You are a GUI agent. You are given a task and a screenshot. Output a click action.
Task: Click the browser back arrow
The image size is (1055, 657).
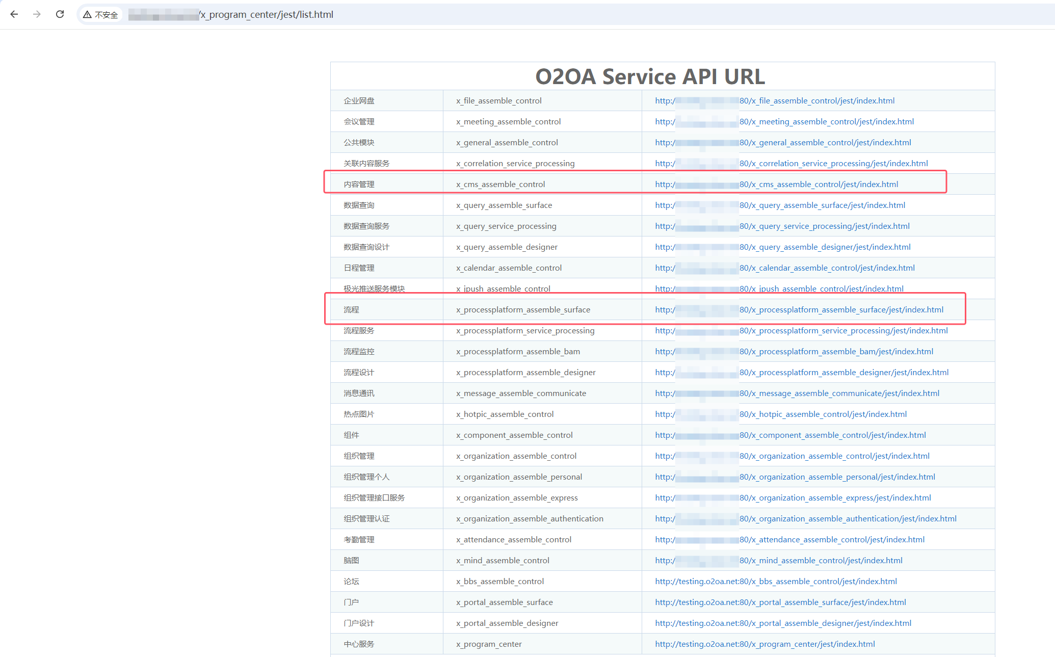[14, 14]
